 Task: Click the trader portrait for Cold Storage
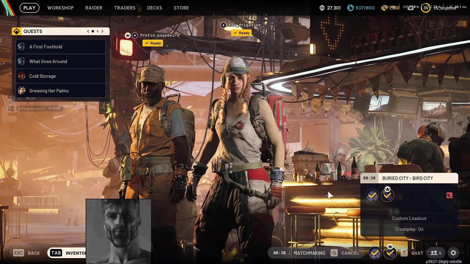coord(22,76)
